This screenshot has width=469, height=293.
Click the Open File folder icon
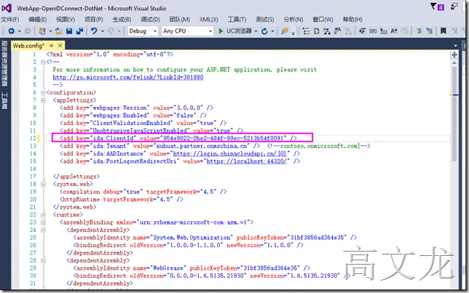[x=58, y=31]
